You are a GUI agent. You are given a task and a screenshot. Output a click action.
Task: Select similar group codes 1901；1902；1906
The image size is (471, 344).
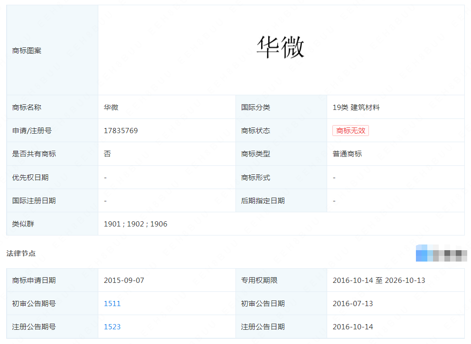[x=135, y=224]
